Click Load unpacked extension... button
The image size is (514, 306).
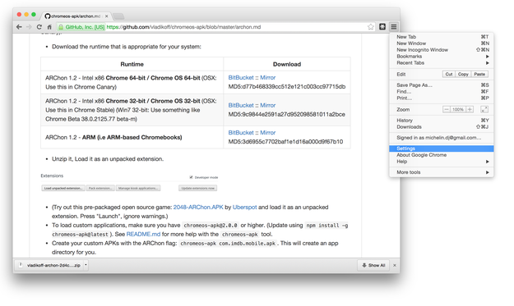pos(63,189)
